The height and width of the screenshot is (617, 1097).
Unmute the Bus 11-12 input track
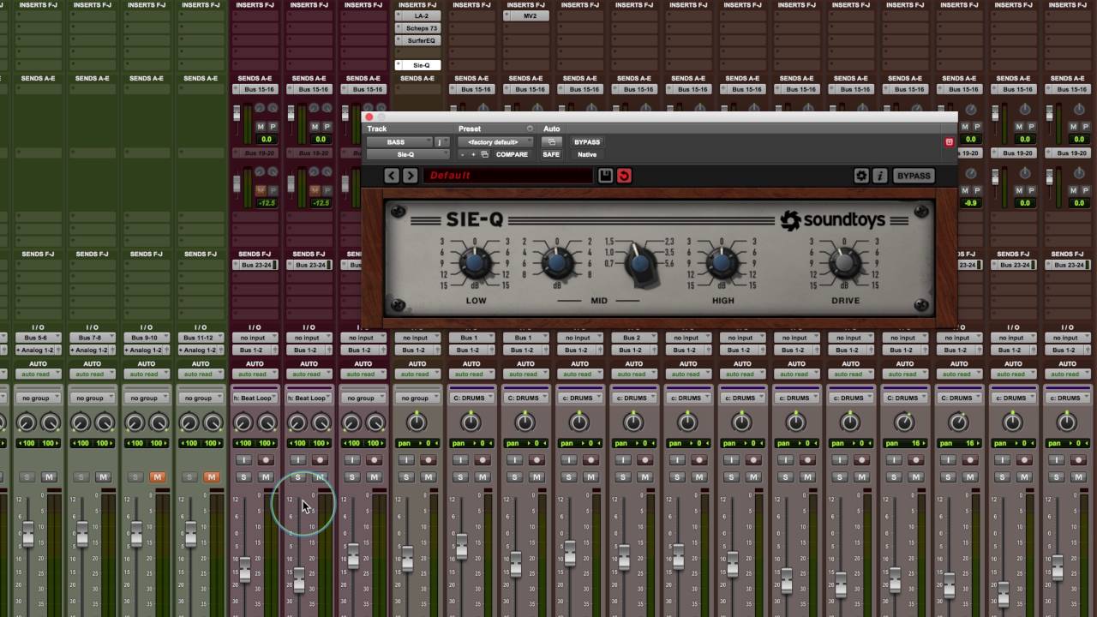tap(211, 476)
